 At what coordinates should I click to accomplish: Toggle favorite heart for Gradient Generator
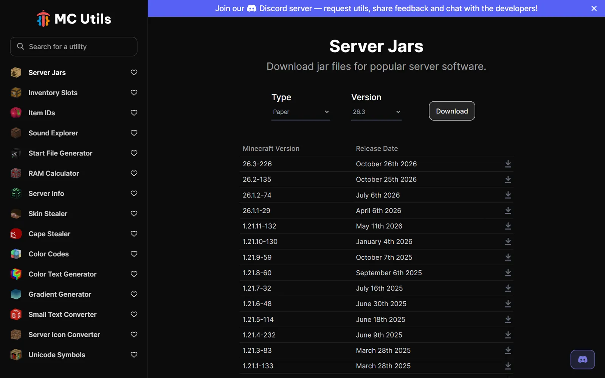pos(134,294)
